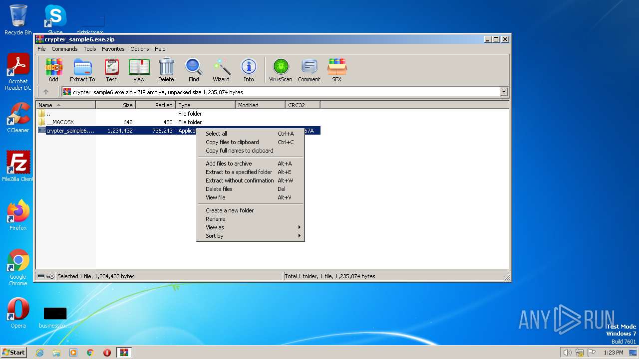Image resolution: width=639 pixels, height=359 pixels.
Task: Click the Start button
Action: 14,352
